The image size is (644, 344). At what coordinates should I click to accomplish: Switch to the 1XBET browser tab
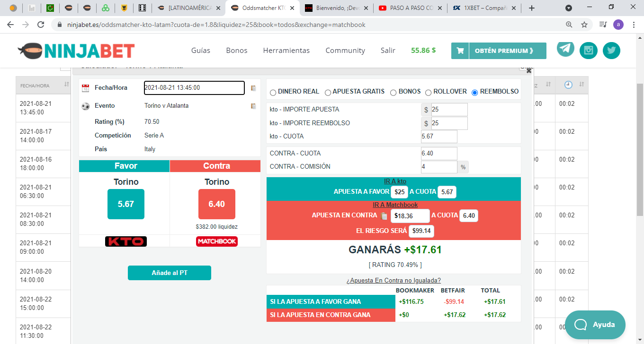pos(483,8)
